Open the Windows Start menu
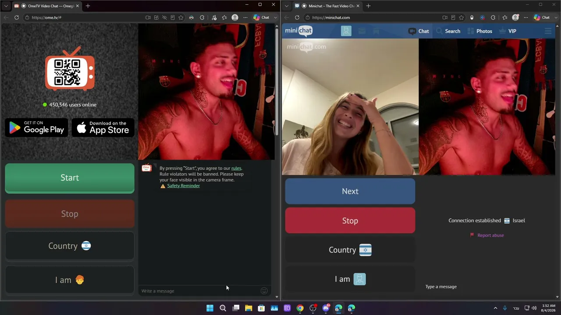 [210, 308]
